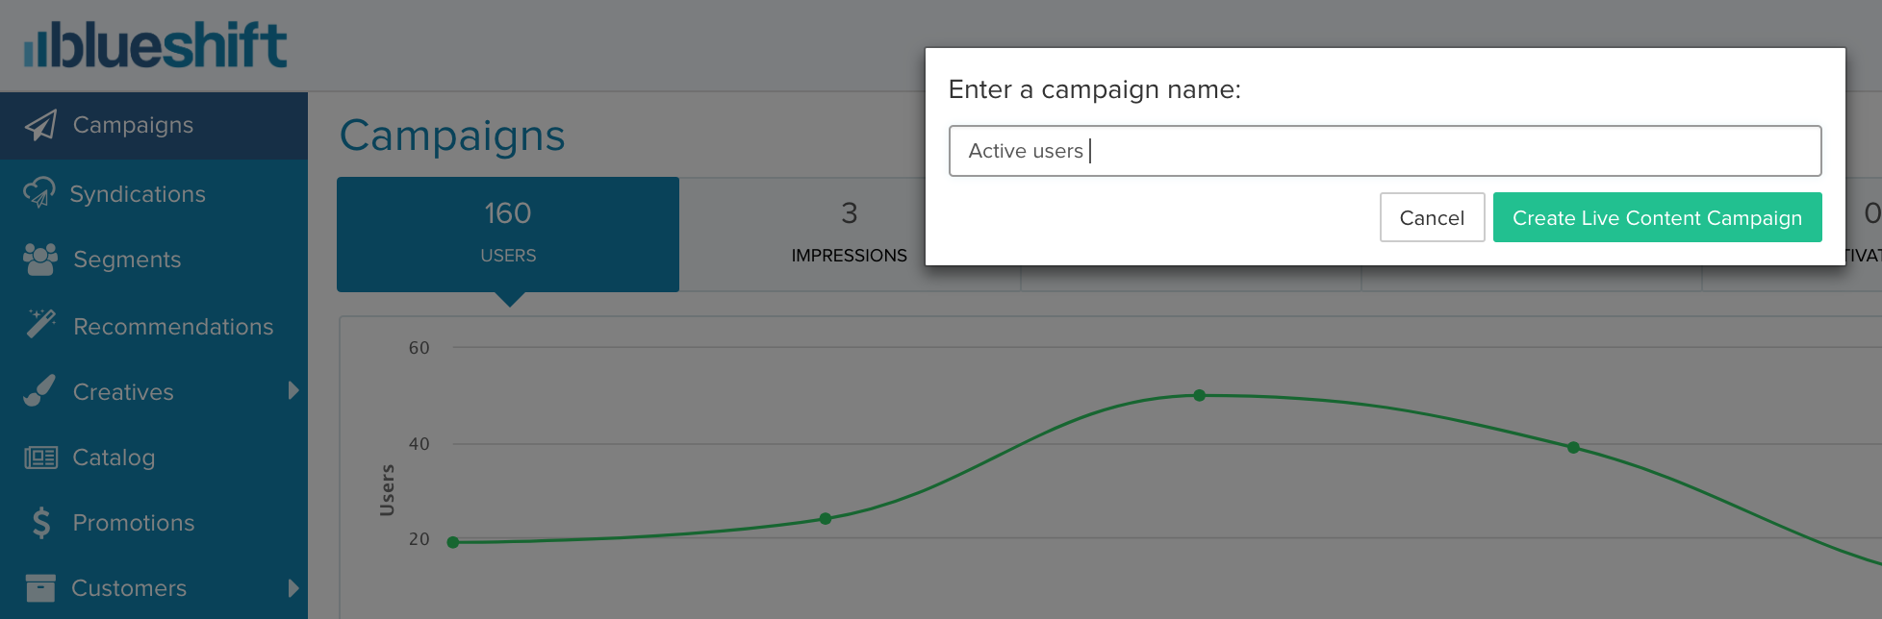Image resolution: width=1882 pixels, height=619 pixels.
Task: Click the Creatives paintbrush icon
Action: pyautogui.click(x=39, y=390)
